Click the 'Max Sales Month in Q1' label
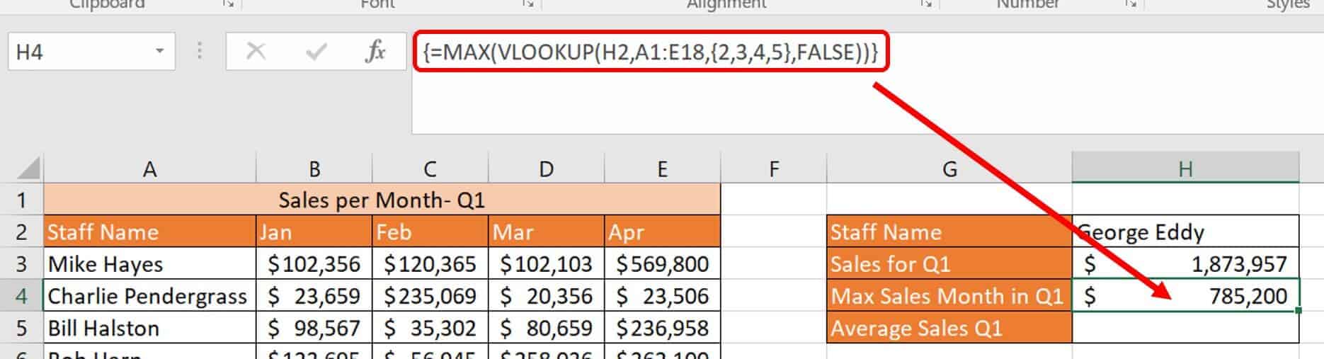The height and width of the screenshot is (359, 1324). (949, 296)
